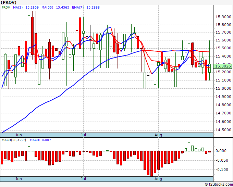Select the MA(50) legend label

[47, 8]
